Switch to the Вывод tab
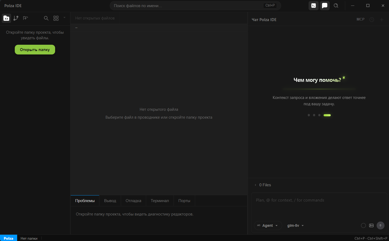This screenshot has height=241, width=389. pyautogui.click(x=110, y=201)
